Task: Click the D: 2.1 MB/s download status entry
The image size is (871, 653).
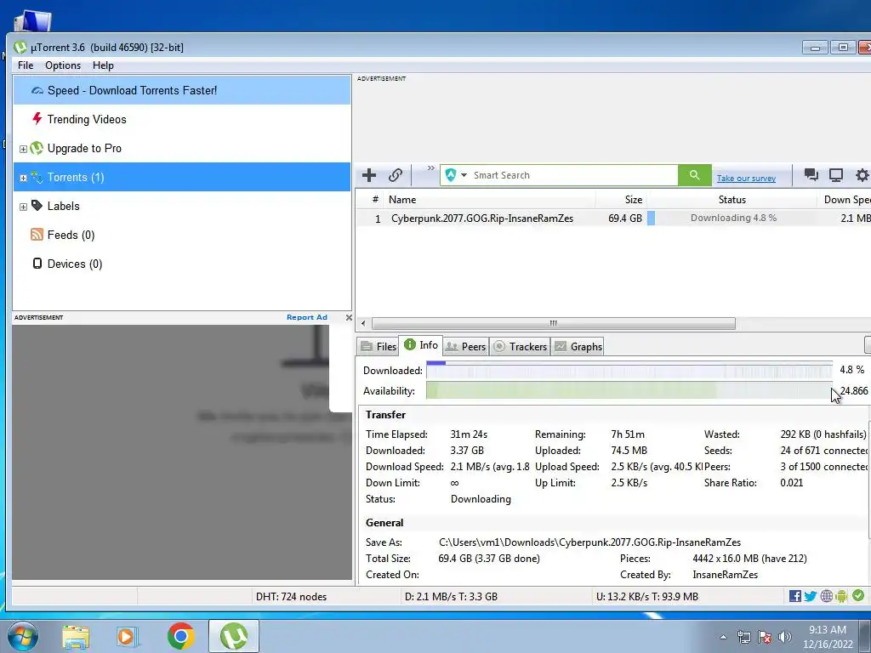Action: [x=451, y=597]
